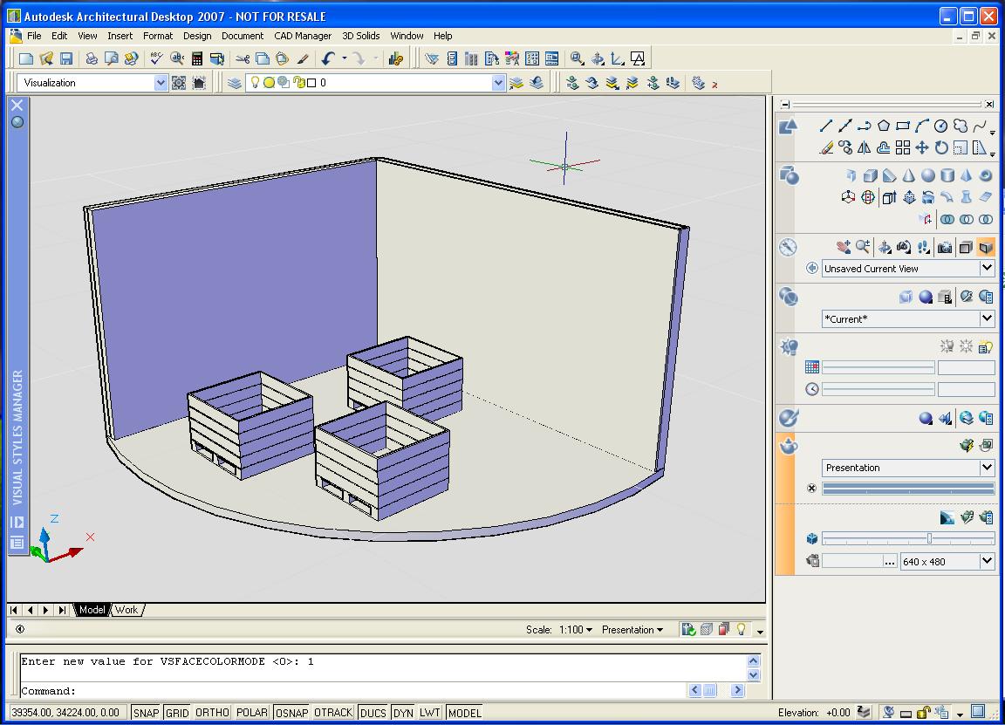The height and width of the screenshot is (725, 1005).
Task: Switch to the Work layout tab
Action: (x=126, y=610)
